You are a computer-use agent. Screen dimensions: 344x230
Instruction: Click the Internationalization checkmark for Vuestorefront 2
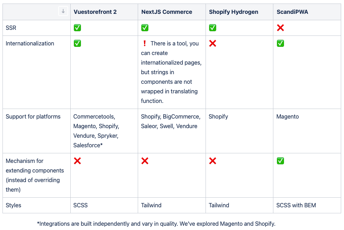tap(77, 43)
